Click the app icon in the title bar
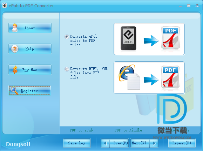 click(5, 6)
